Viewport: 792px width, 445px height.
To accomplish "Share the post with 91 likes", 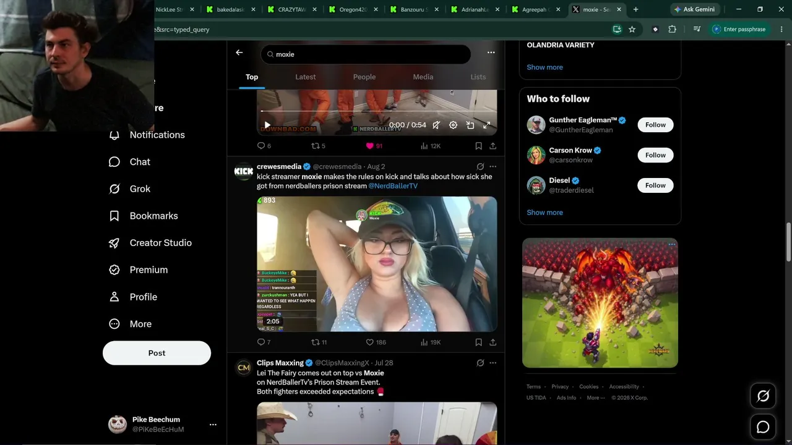I will (493, 146).
